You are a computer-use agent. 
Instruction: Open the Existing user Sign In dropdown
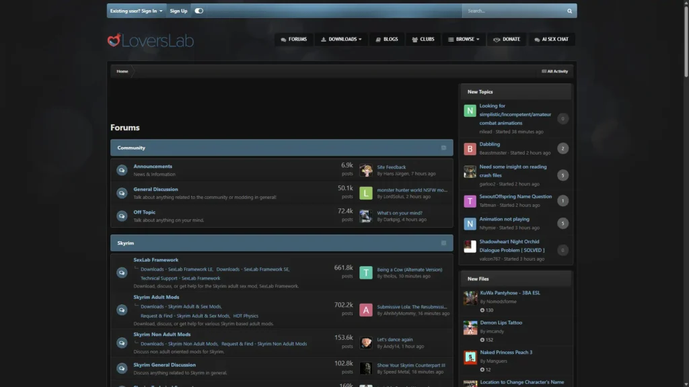(136, 11)
